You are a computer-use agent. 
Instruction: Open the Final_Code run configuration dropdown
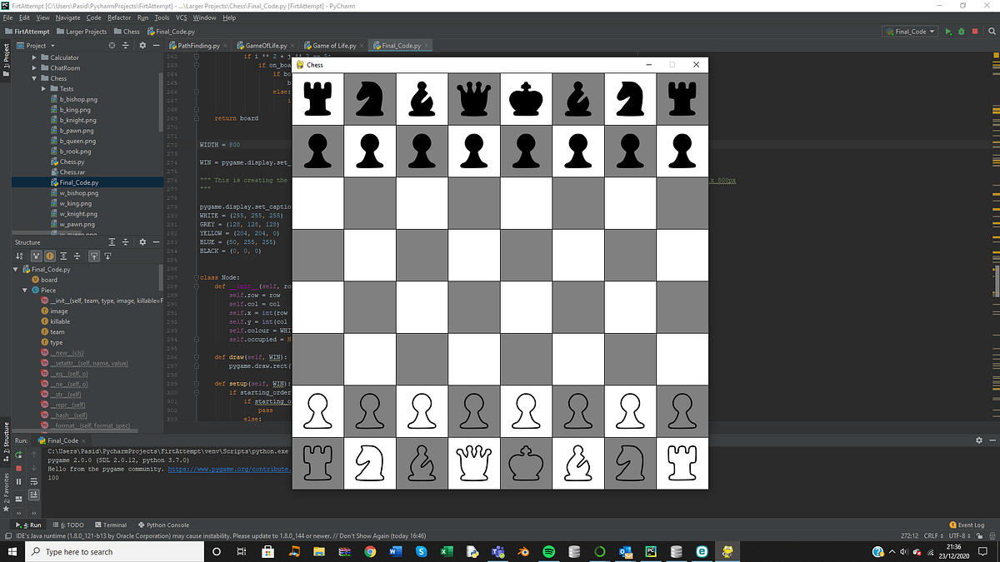click(910, 30)
